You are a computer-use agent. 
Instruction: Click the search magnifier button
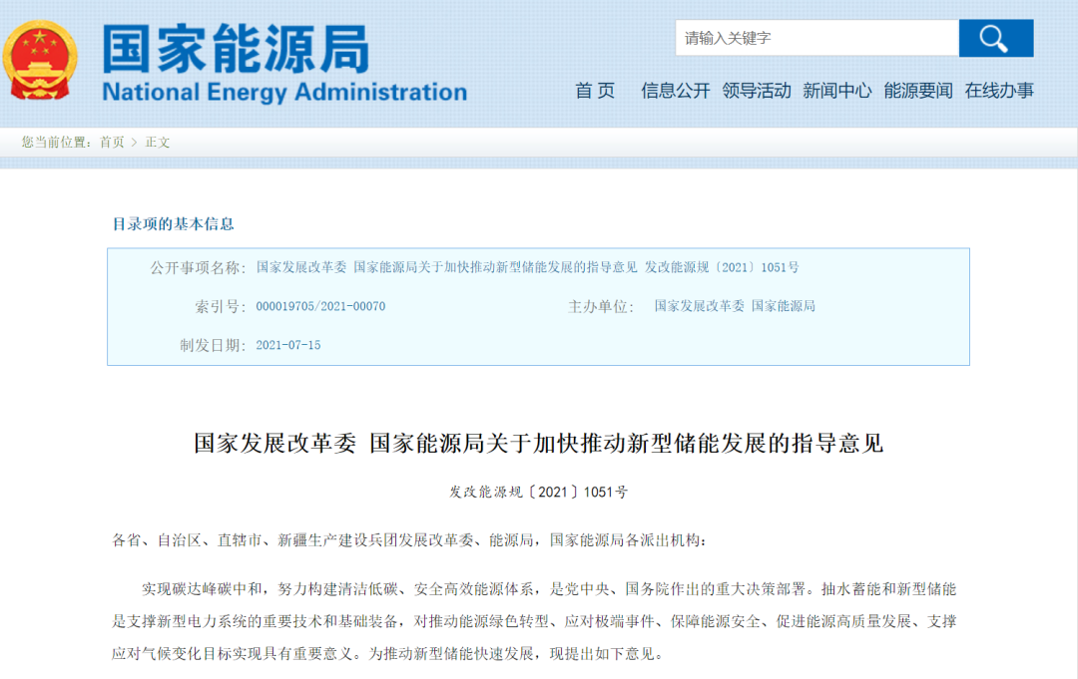[995, 39]
